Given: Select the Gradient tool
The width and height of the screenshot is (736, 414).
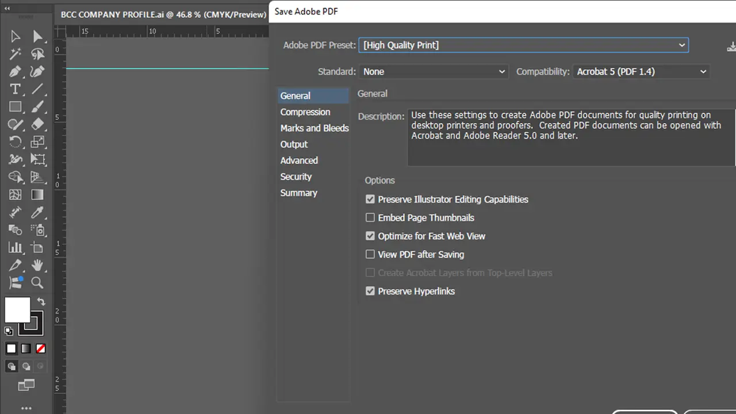Looking at the screenshot, I should pos(38,195).
